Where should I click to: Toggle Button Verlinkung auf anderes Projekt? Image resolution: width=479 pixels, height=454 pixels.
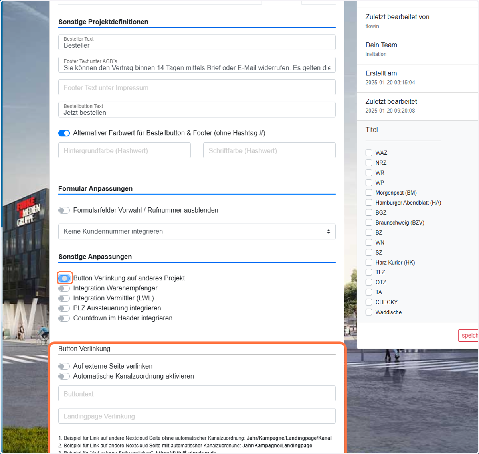(64, 278)
